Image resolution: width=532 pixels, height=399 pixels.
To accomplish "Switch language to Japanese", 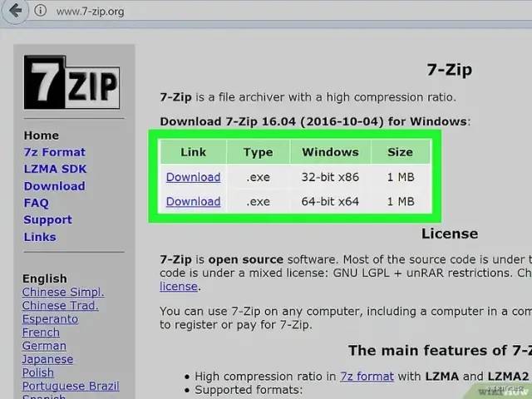I will (x=47, y=359).
